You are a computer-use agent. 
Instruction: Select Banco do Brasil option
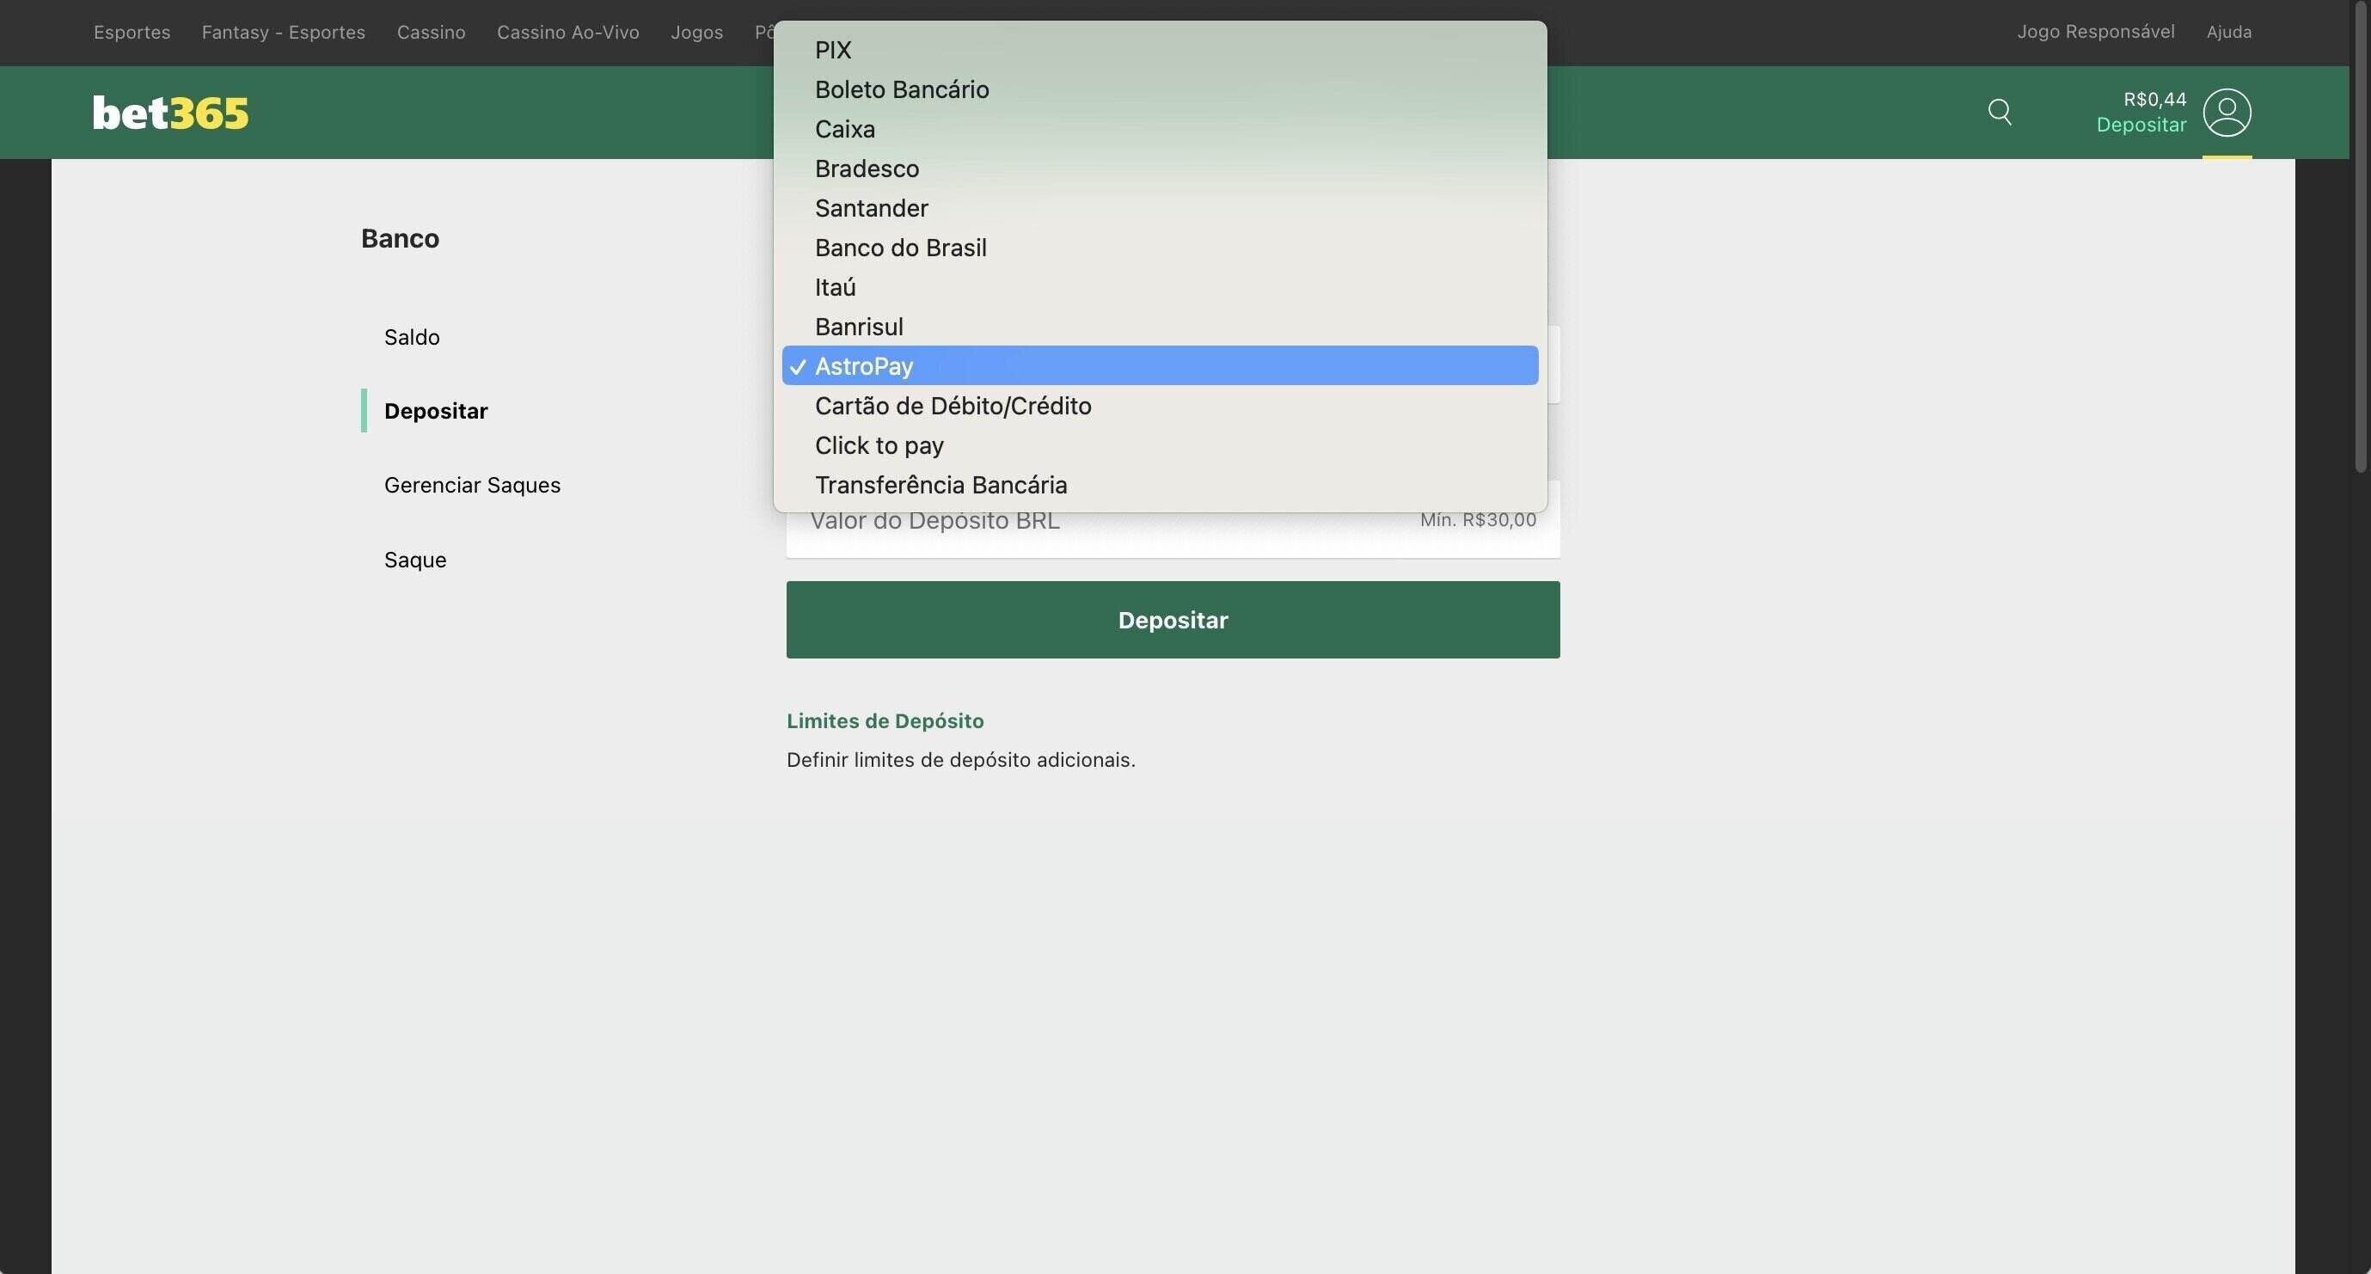tap(1160, 248)
